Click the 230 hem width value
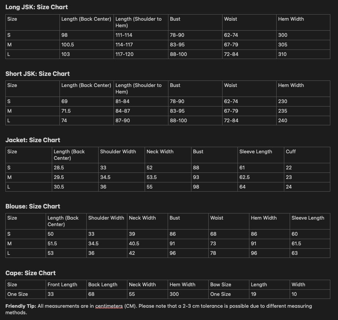The height and width of the screenshot is (320, 338). coord(282,101)
